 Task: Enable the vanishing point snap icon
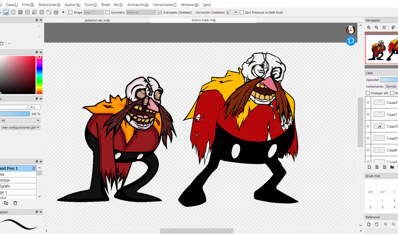(28, 12)
